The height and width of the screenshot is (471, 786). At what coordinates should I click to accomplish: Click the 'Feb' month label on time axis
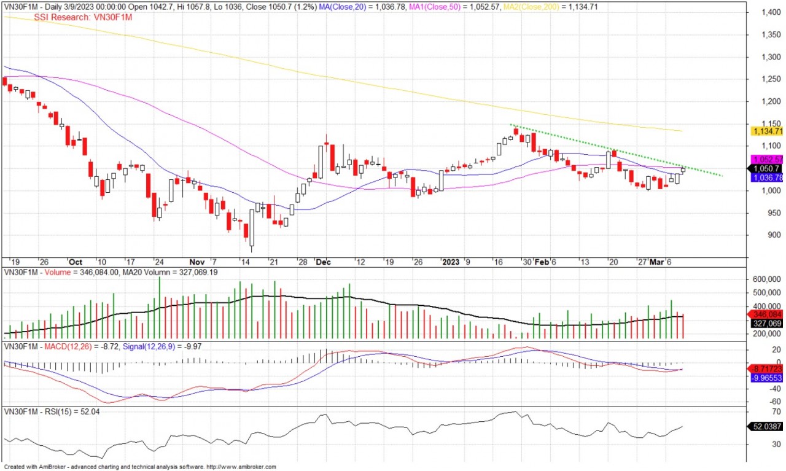[x=541, y=262]
